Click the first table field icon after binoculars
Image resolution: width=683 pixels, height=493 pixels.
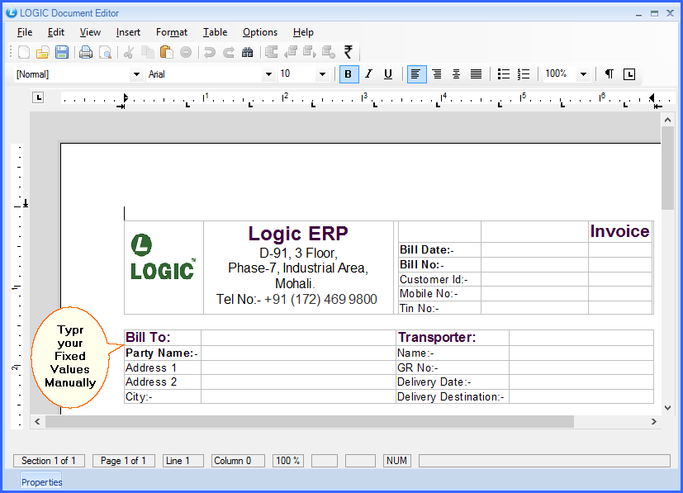click(x=272, y=52)
